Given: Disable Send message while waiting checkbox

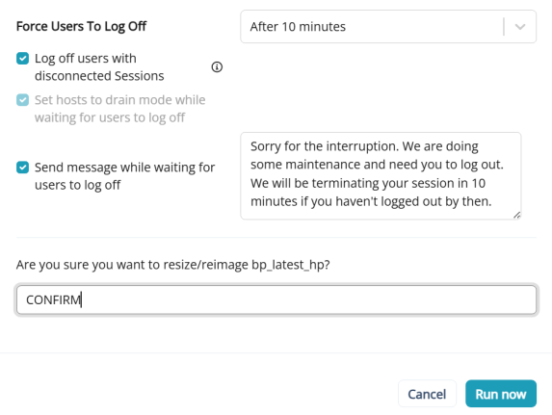Looking at the screenshot, I should [22, 168].
